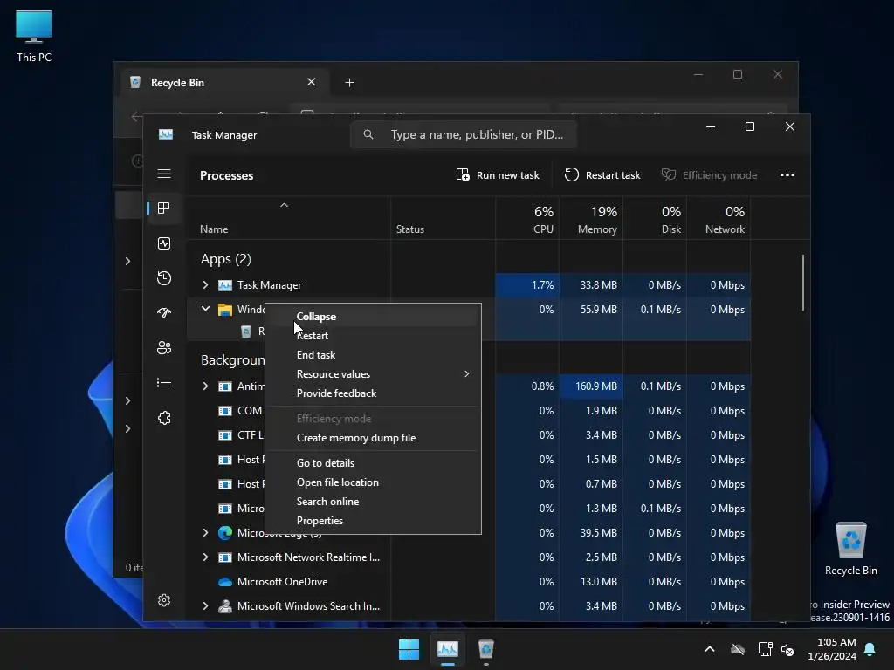
Task: Click the Task Manager taskbar icon
Action: (x=448, y=649)
